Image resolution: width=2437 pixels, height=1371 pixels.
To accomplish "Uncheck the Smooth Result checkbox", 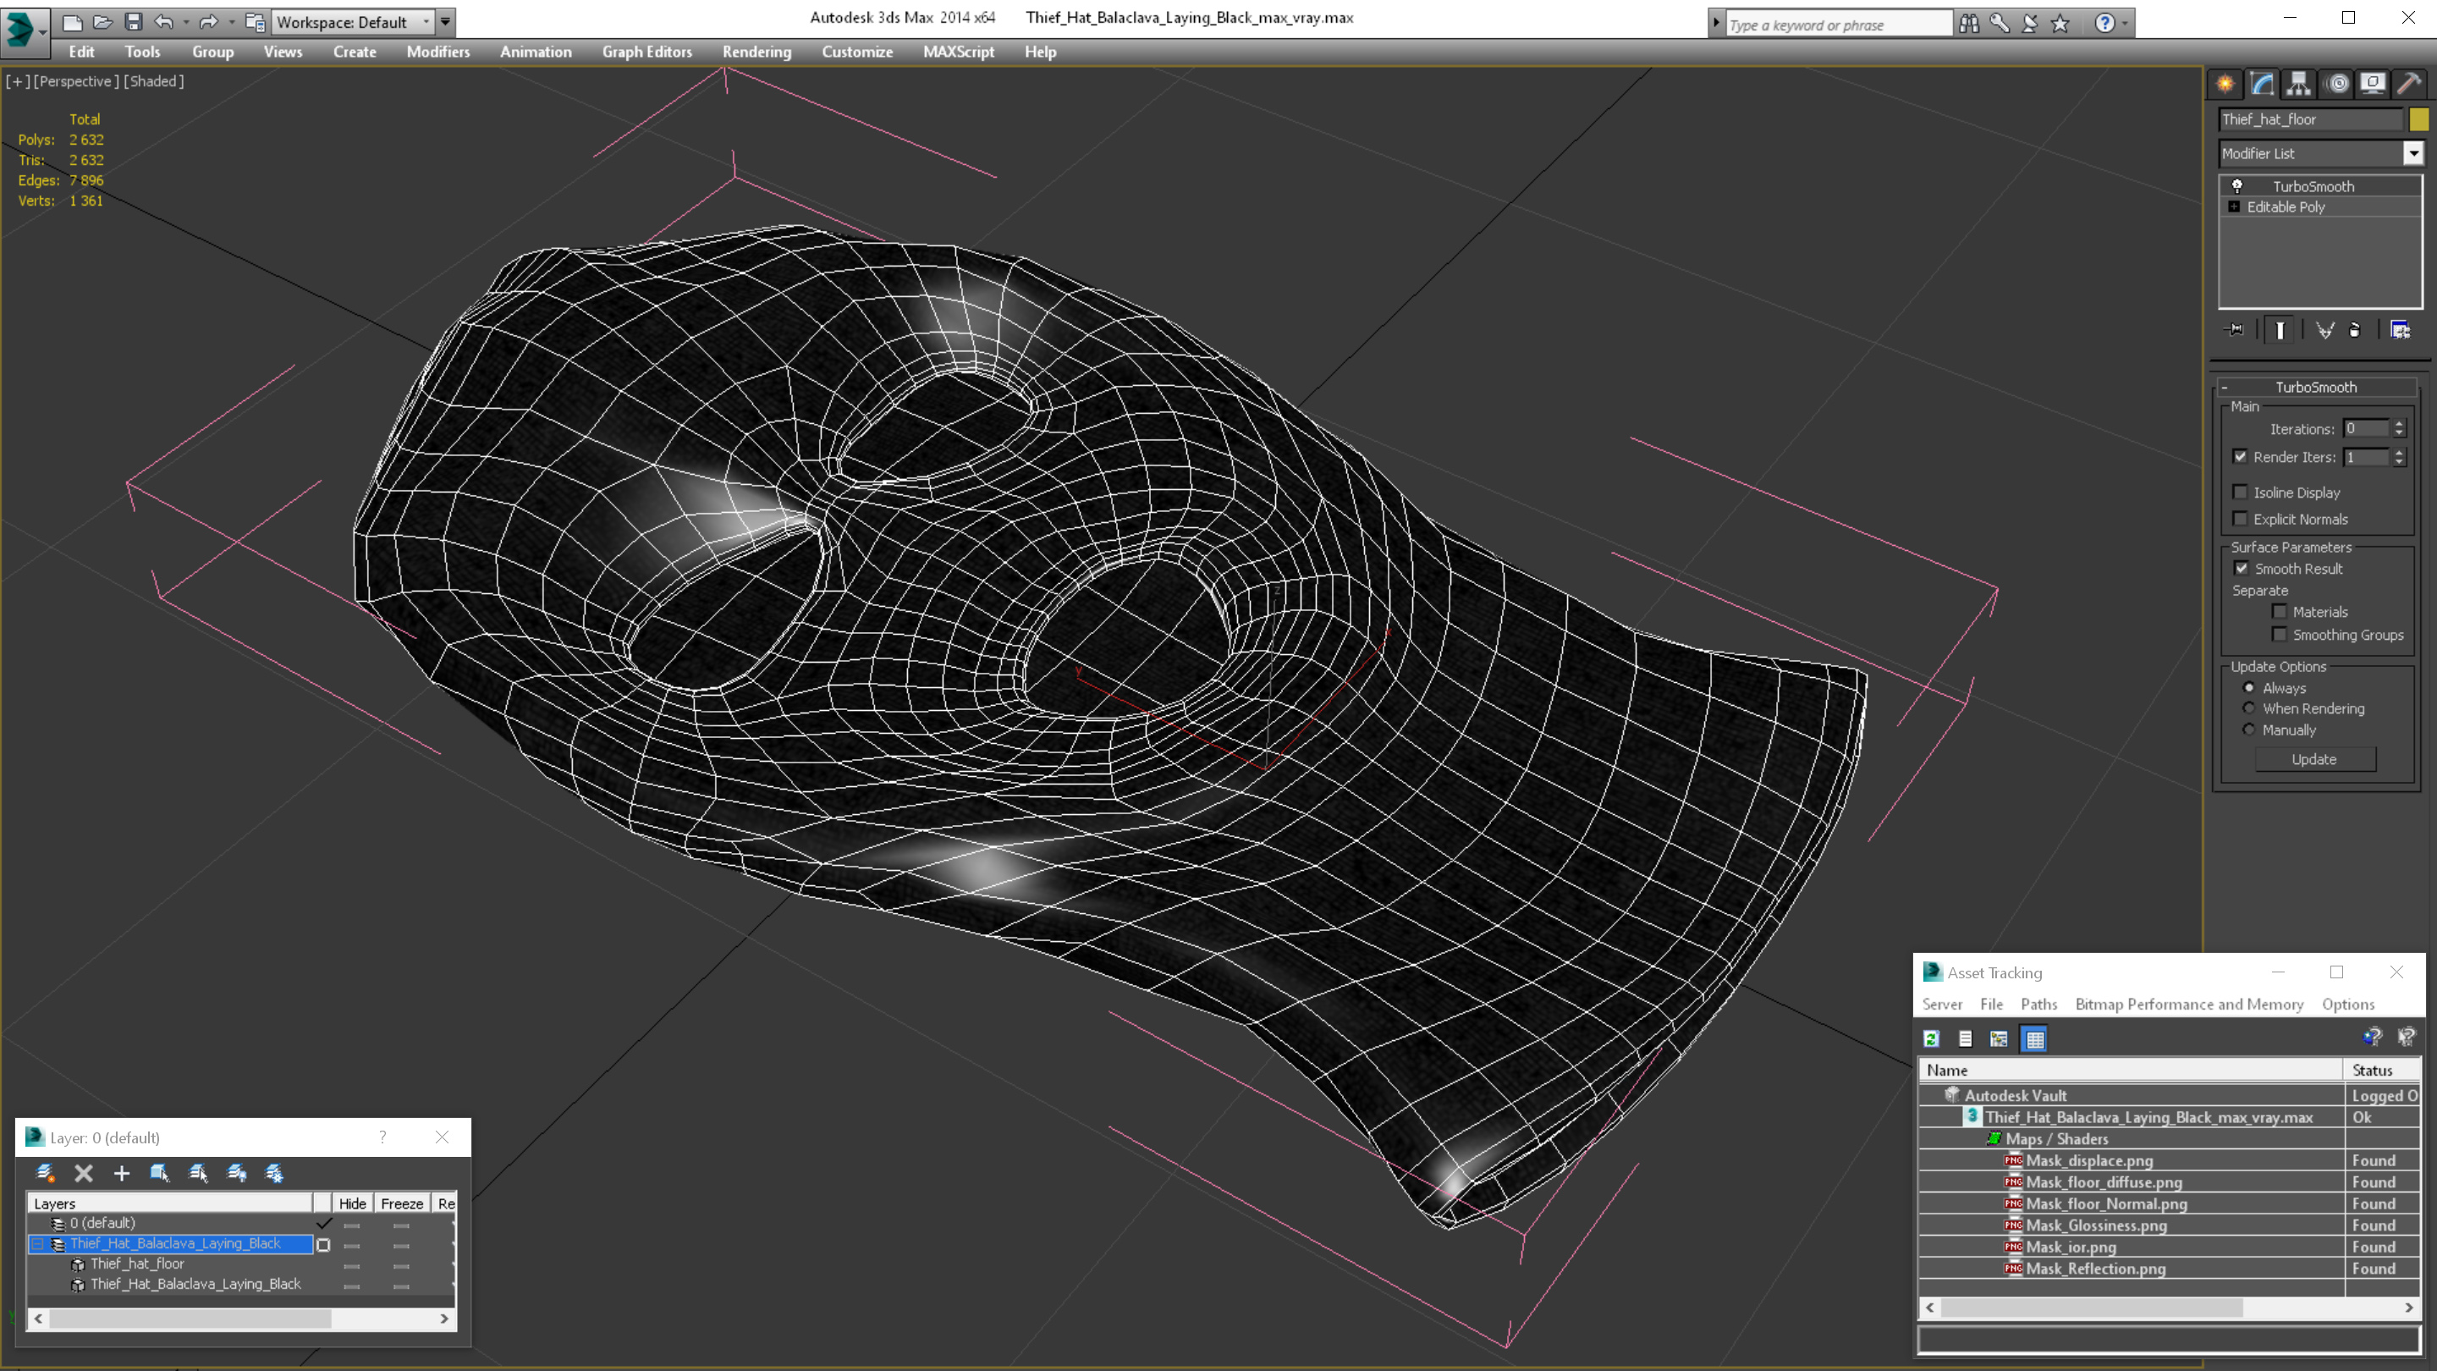I will coord(2242,569).
